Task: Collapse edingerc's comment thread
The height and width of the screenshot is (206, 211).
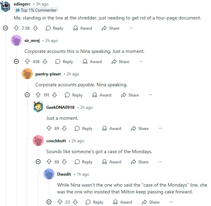Action: [x=5, y=28]
